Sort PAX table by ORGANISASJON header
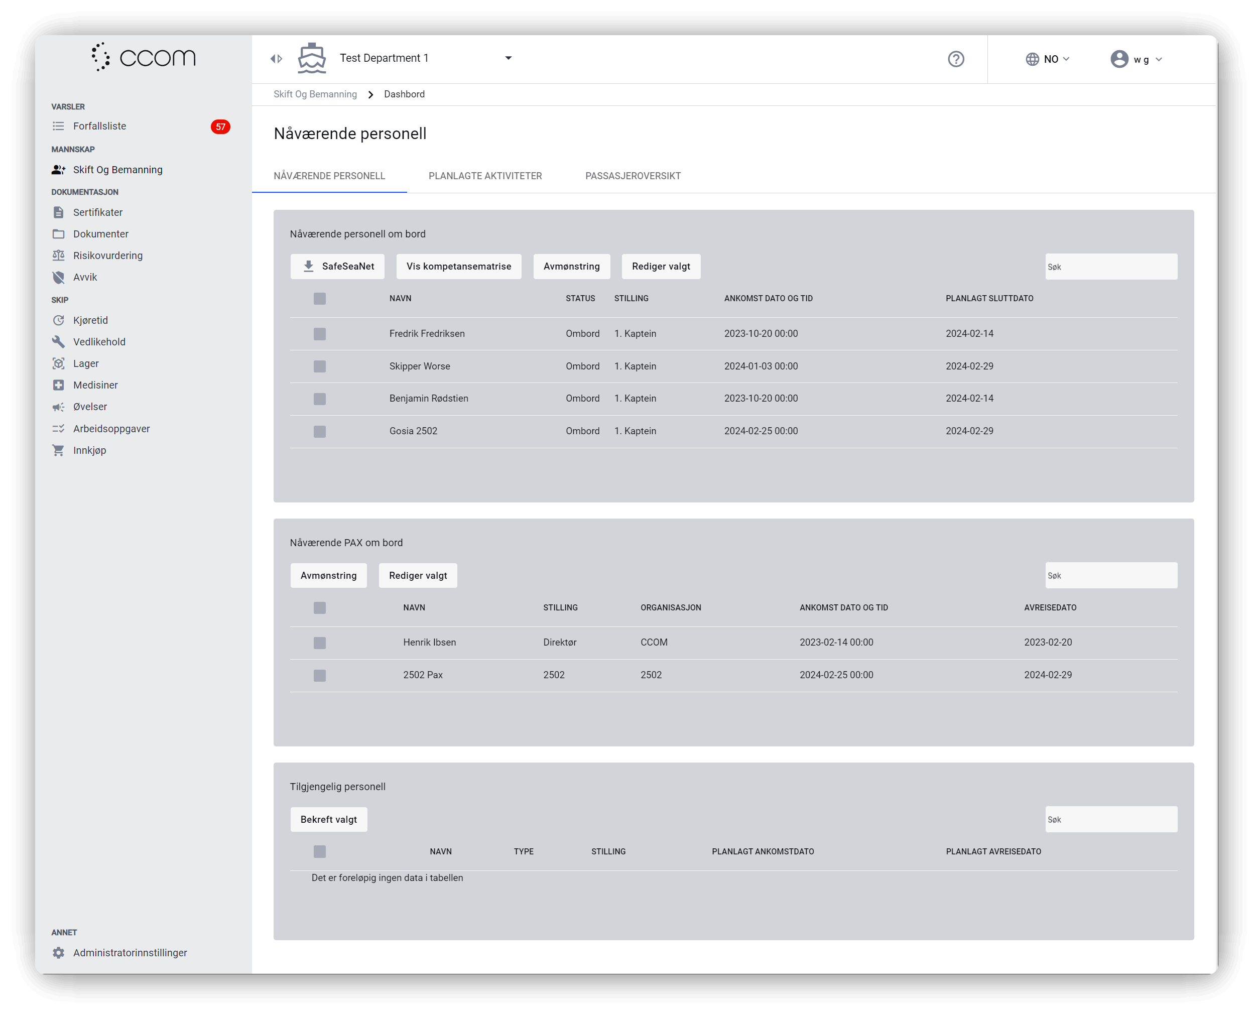 671,607
